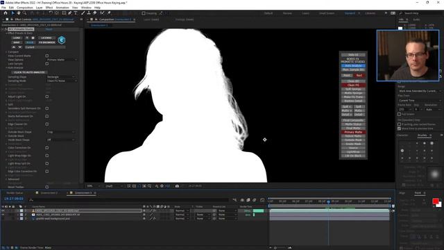Toggle View Current Matte checkbox
Screen dimensions: 444x250
click(47, 56)
